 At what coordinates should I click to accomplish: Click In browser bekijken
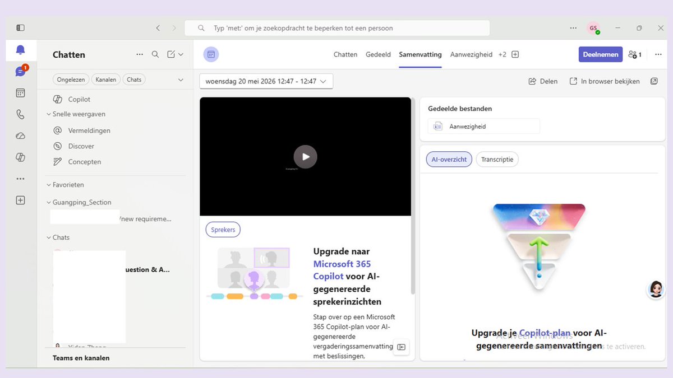(605, 81)
